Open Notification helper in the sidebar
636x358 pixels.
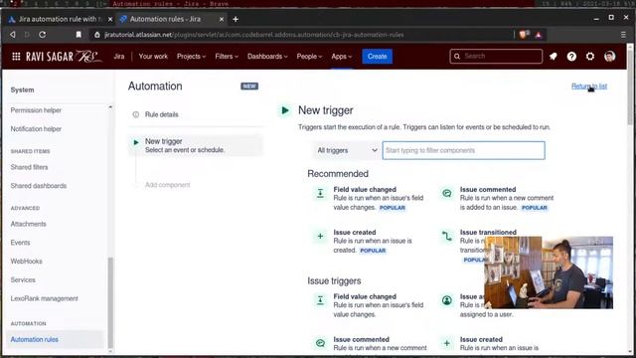click(x=36, y=129)
